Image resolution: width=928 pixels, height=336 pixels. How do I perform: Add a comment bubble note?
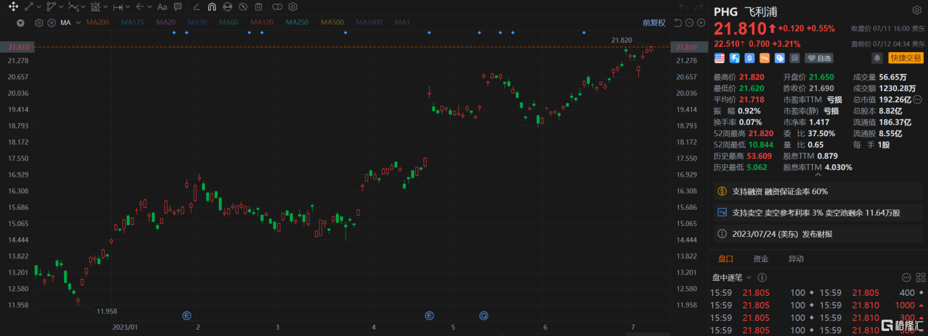click(178, 7)
